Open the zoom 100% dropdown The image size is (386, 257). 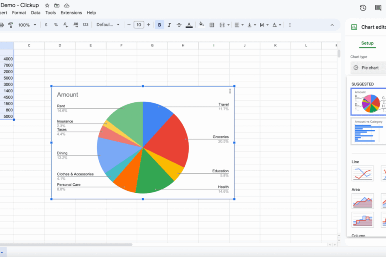click(x=27, y=25)
